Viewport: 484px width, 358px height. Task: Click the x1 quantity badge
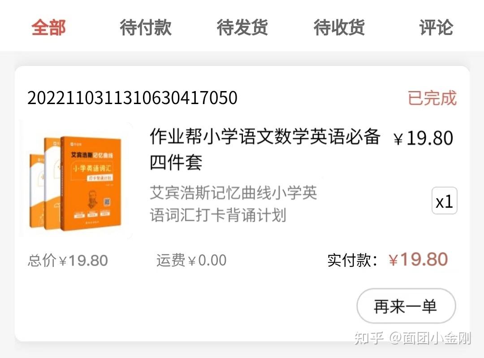444,201
